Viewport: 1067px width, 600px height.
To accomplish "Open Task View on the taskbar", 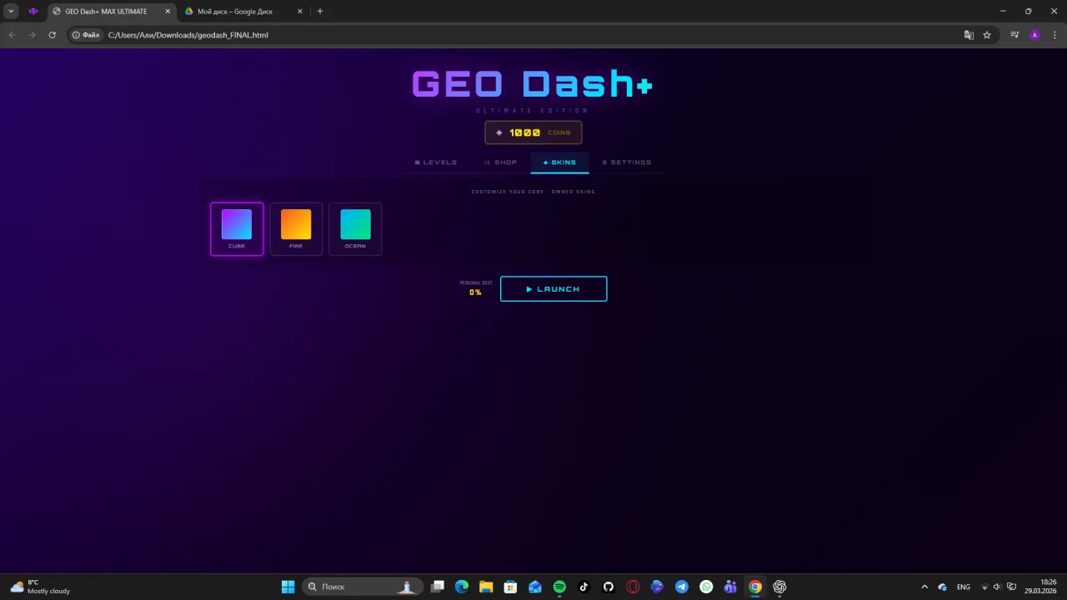I will 438,587.
